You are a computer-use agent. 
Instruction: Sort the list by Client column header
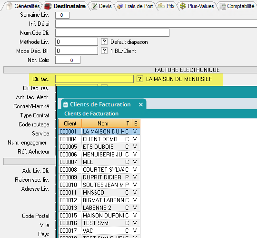click(x=70, y=124)
